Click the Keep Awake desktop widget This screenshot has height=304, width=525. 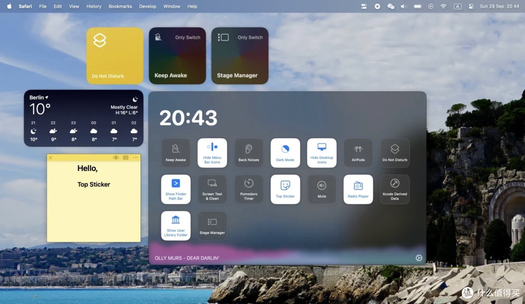tap(177, 56)
